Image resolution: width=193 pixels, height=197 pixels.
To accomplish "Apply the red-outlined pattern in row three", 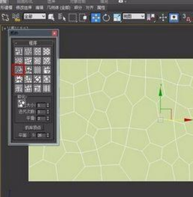I will pos(18,70).
